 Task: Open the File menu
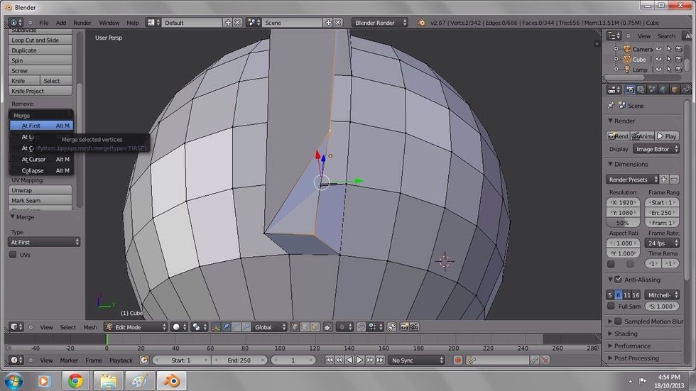(x=44, y=23)
